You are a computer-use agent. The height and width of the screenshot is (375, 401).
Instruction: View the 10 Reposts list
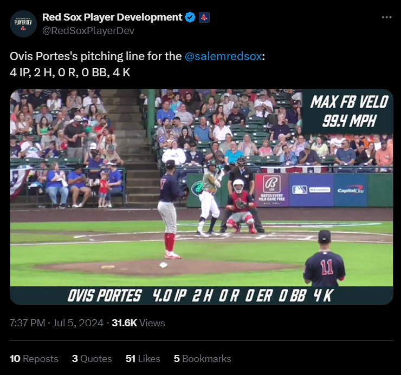point(34,359)
